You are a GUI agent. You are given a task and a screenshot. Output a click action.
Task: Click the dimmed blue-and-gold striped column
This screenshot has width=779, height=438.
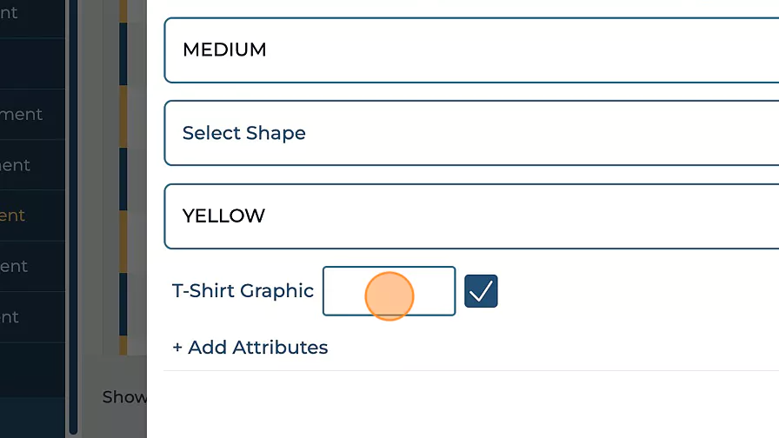pyautogui.click(x=123, y=174)
